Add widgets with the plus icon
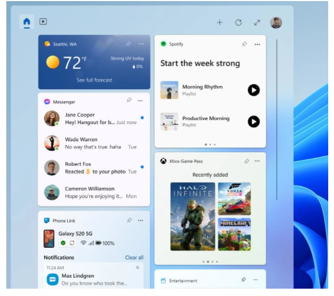Image resolution: width=334 pixels, height=296 pixels. coord(220,23)
